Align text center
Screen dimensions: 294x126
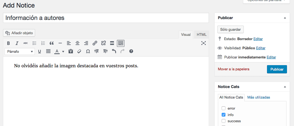point(77,43)
